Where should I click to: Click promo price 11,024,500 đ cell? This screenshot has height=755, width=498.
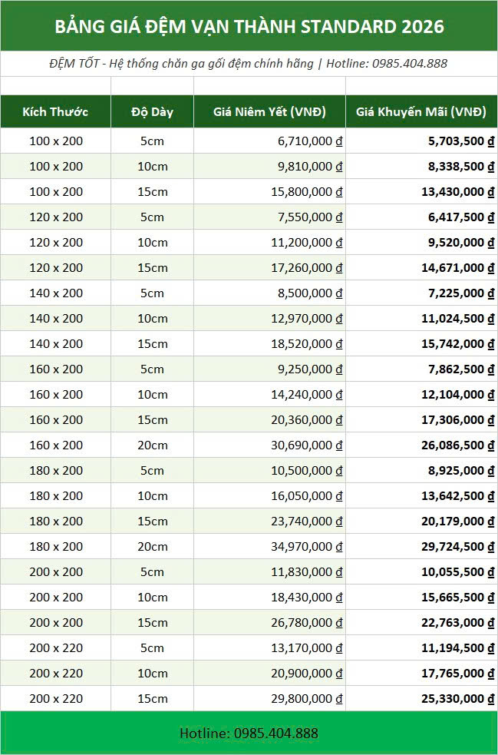point(421,318)
